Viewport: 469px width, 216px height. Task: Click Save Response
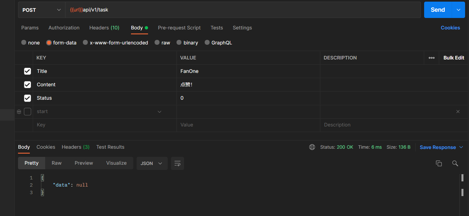click(438, 147)
